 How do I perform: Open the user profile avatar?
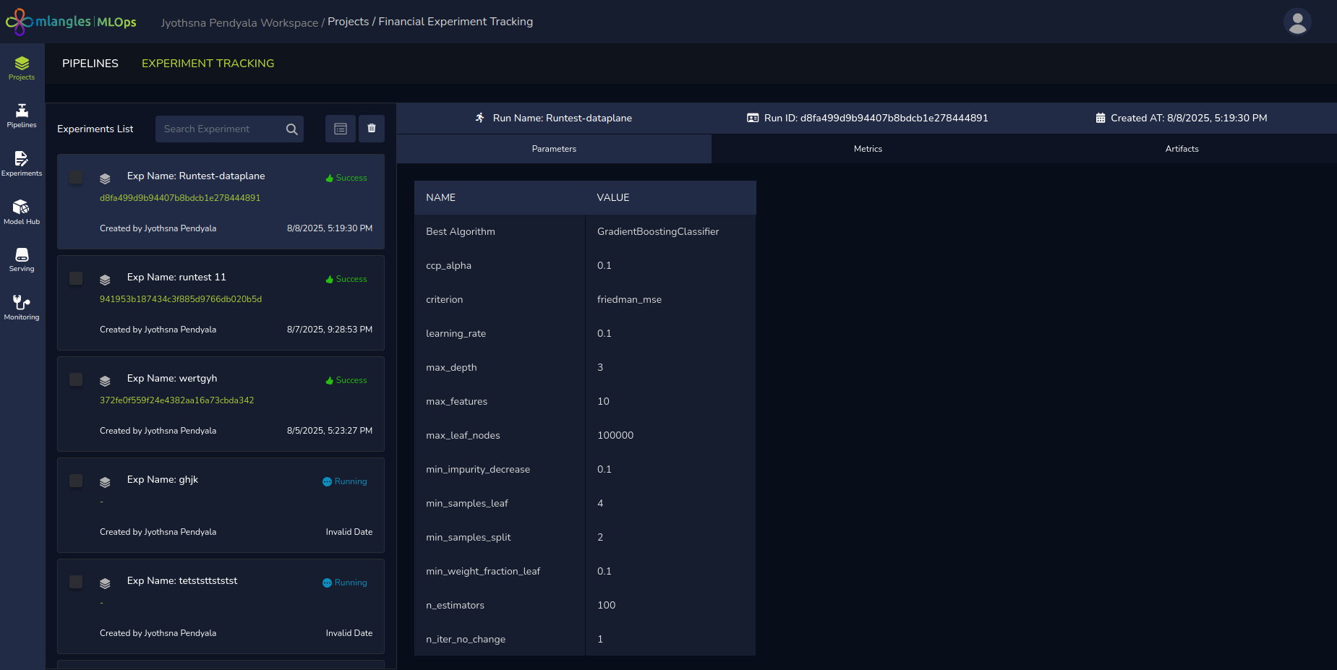(1297, 22)
